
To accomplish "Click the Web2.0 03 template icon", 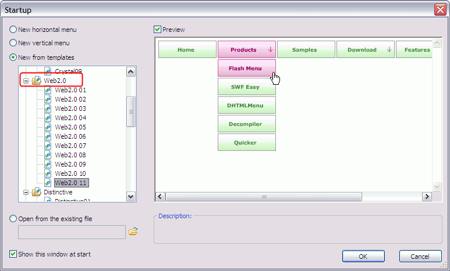I will coord(48,109).
